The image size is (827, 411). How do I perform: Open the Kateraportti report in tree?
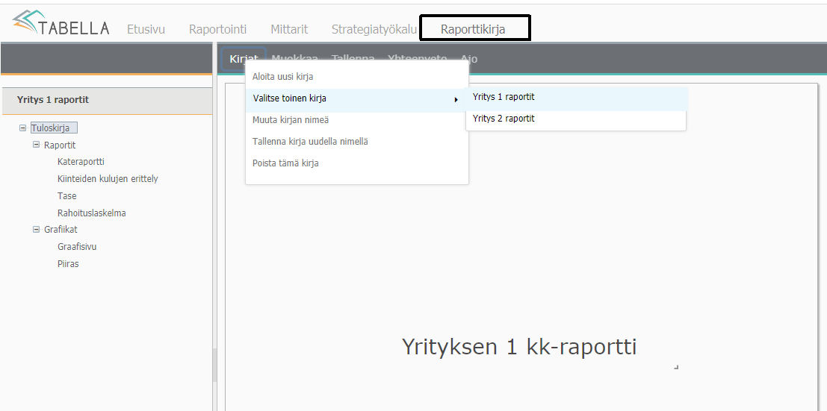pos(81,162)
